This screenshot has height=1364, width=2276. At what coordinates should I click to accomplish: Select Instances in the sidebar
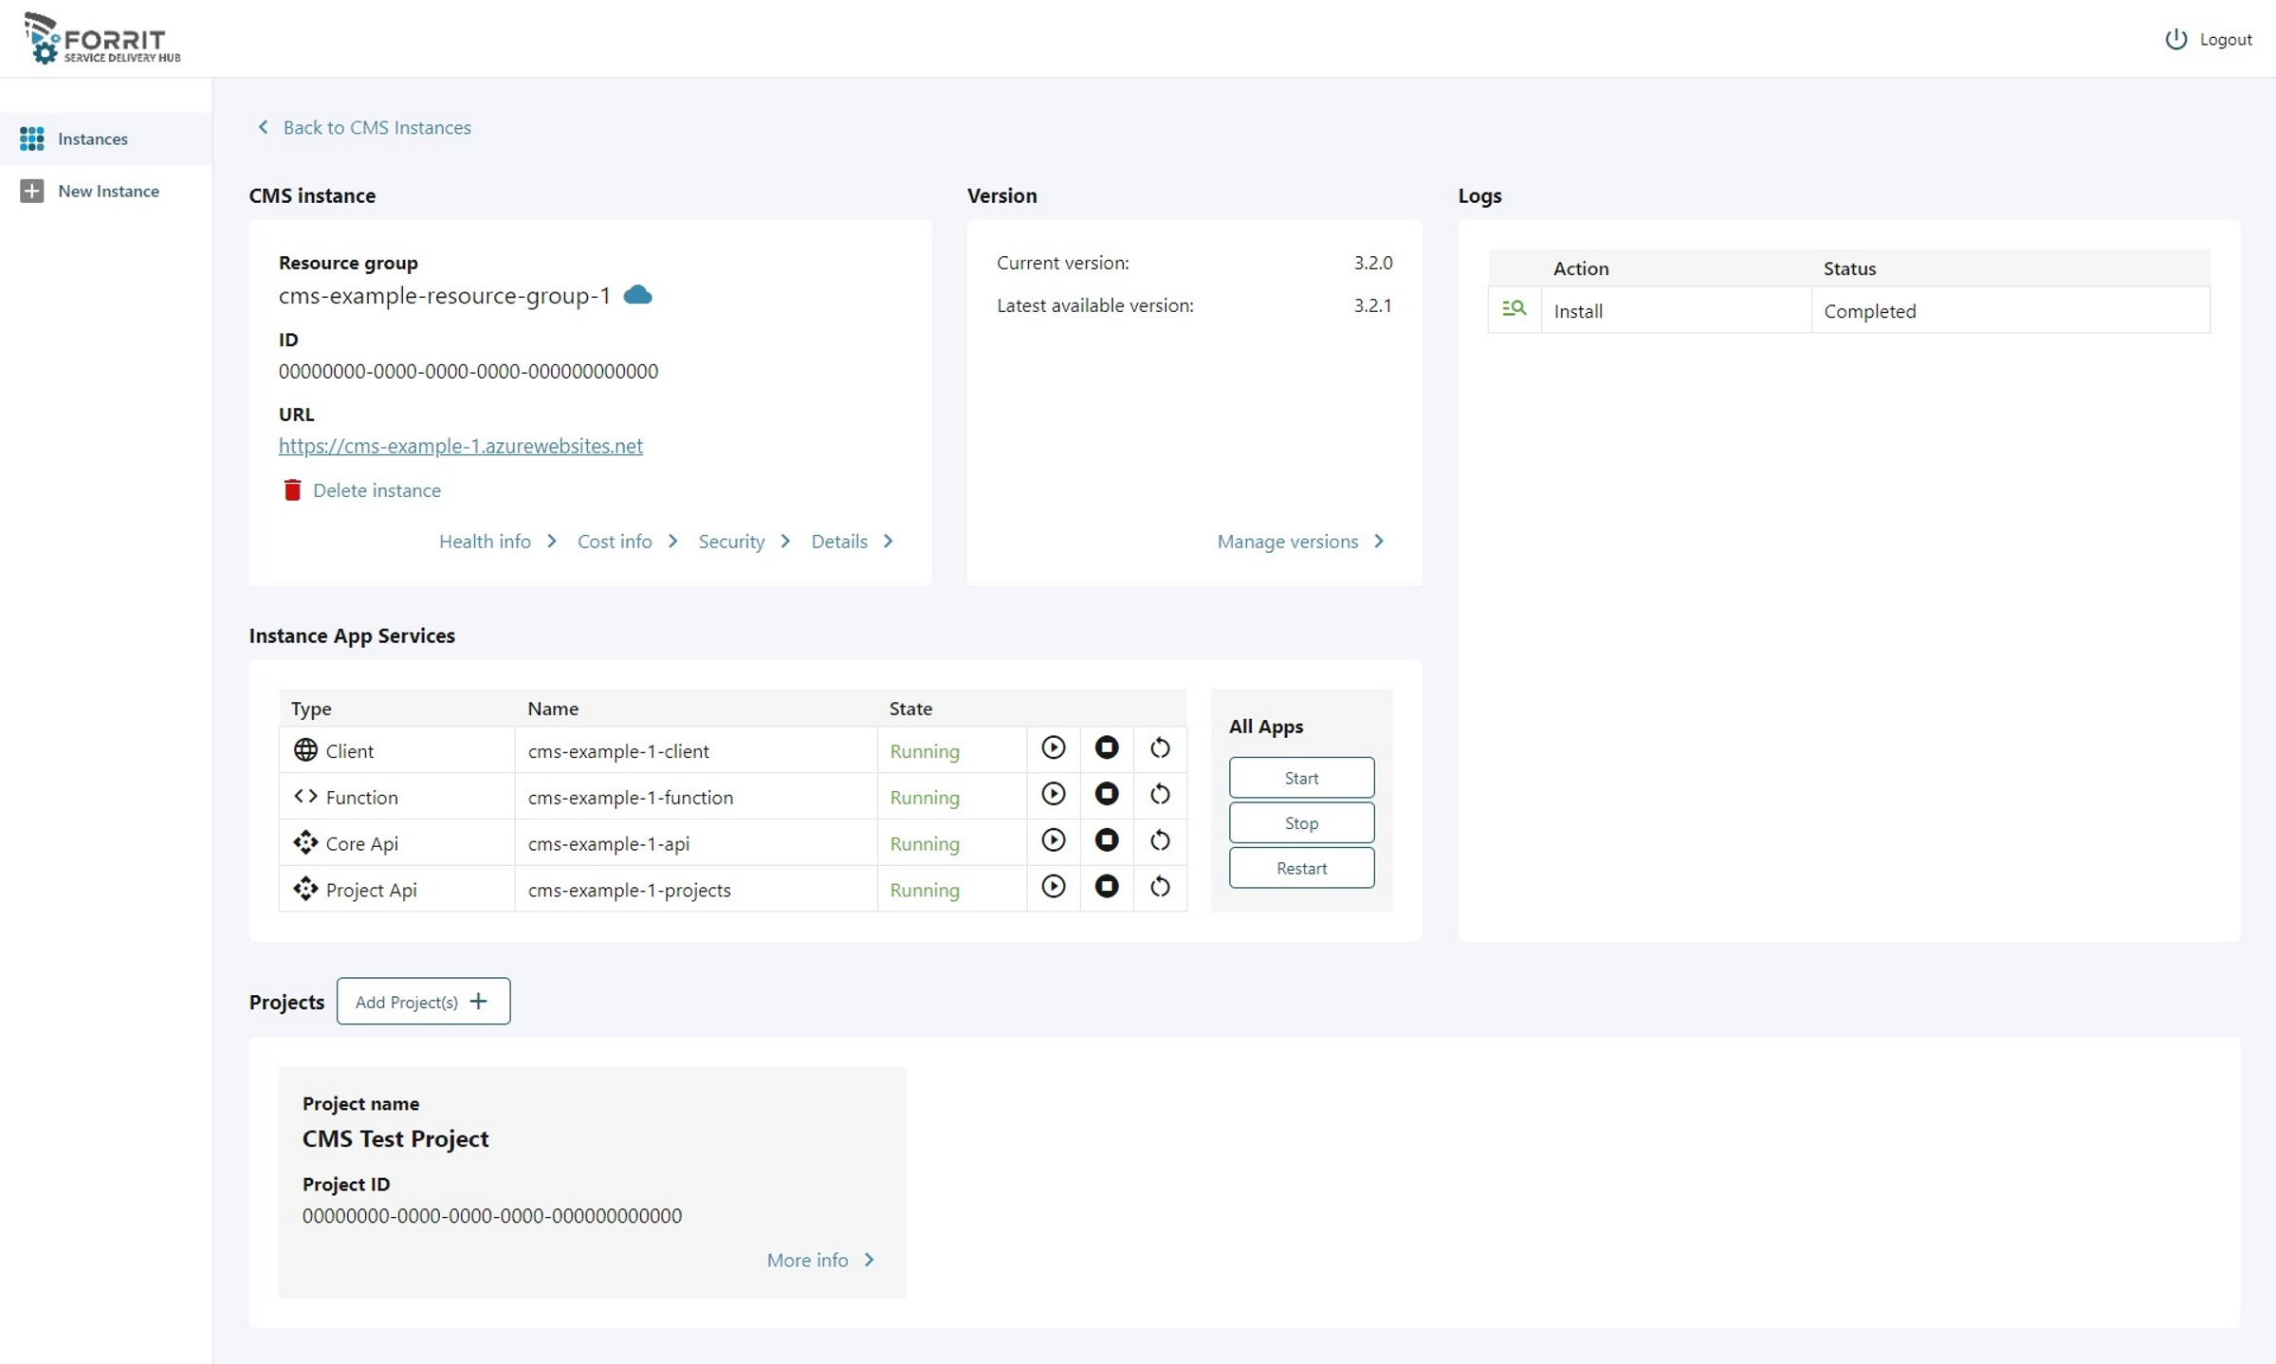[x=92, y=138]
